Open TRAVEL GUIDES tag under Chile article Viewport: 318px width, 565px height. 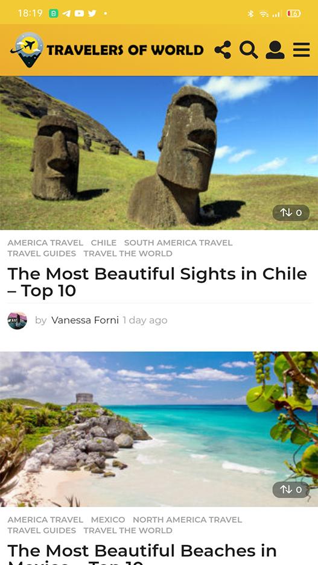(42, 254)
